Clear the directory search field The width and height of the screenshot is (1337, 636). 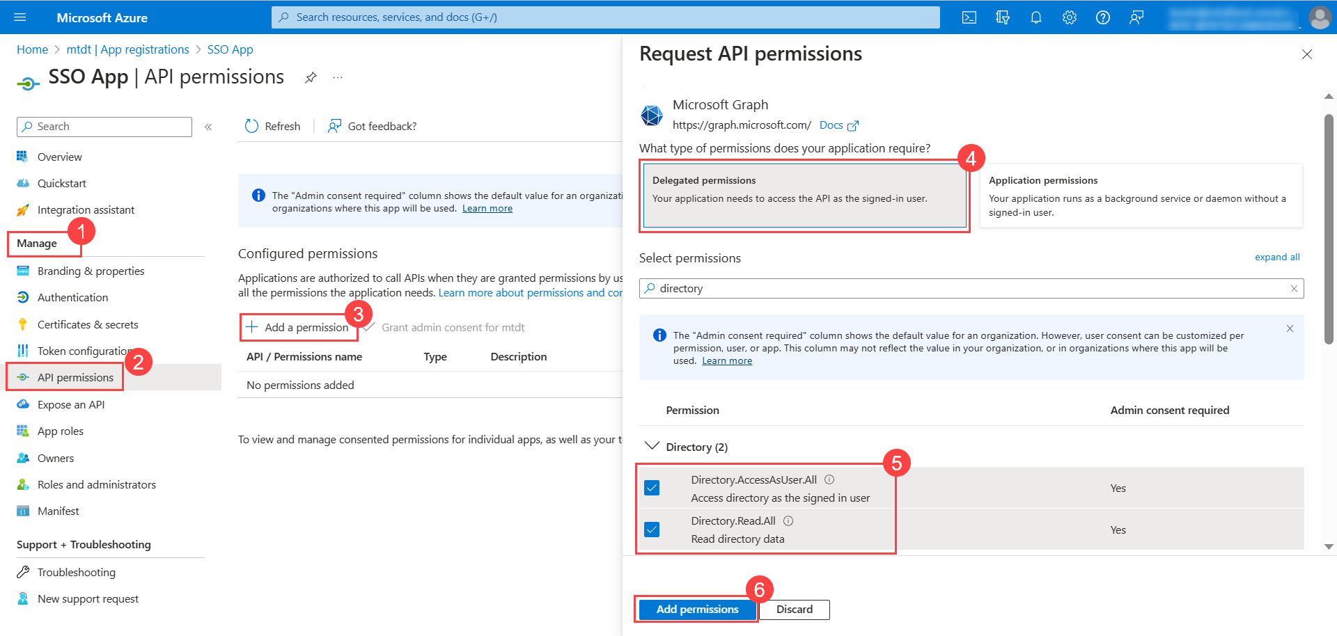1293,288
